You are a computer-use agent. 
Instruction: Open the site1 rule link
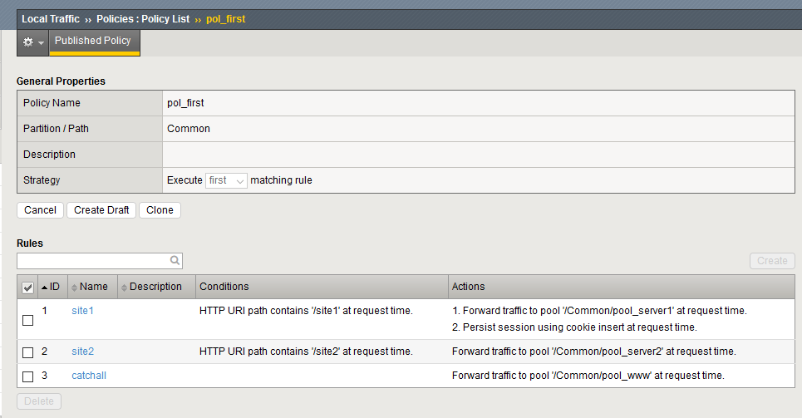[x=82, y=311]
